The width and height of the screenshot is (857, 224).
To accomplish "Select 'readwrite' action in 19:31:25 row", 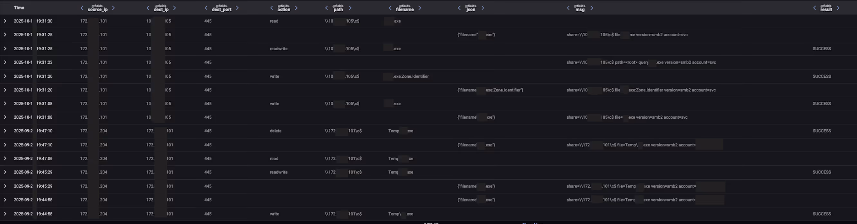I will [278, 48].
